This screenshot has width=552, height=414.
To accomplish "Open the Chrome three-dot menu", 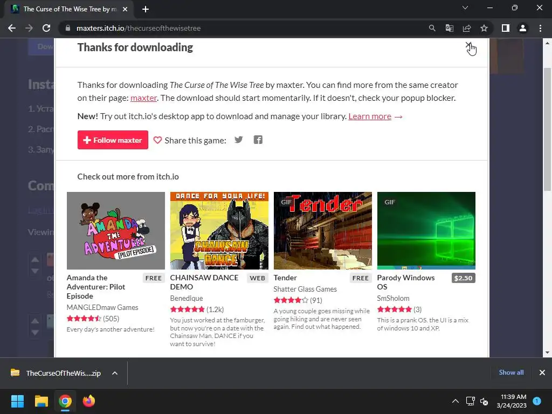I will (x=540, y=28).
